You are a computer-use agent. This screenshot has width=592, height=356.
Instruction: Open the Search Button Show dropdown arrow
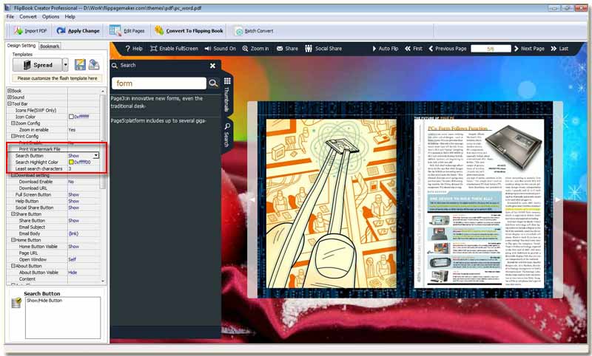[x=96, y=156]
